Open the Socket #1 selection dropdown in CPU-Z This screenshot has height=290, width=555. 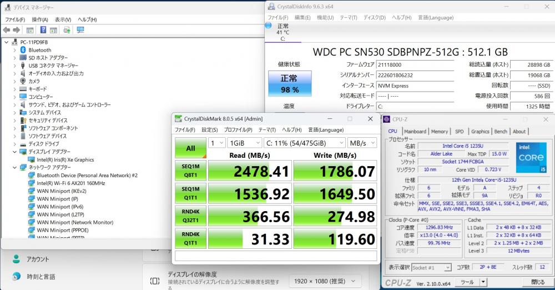431,268
